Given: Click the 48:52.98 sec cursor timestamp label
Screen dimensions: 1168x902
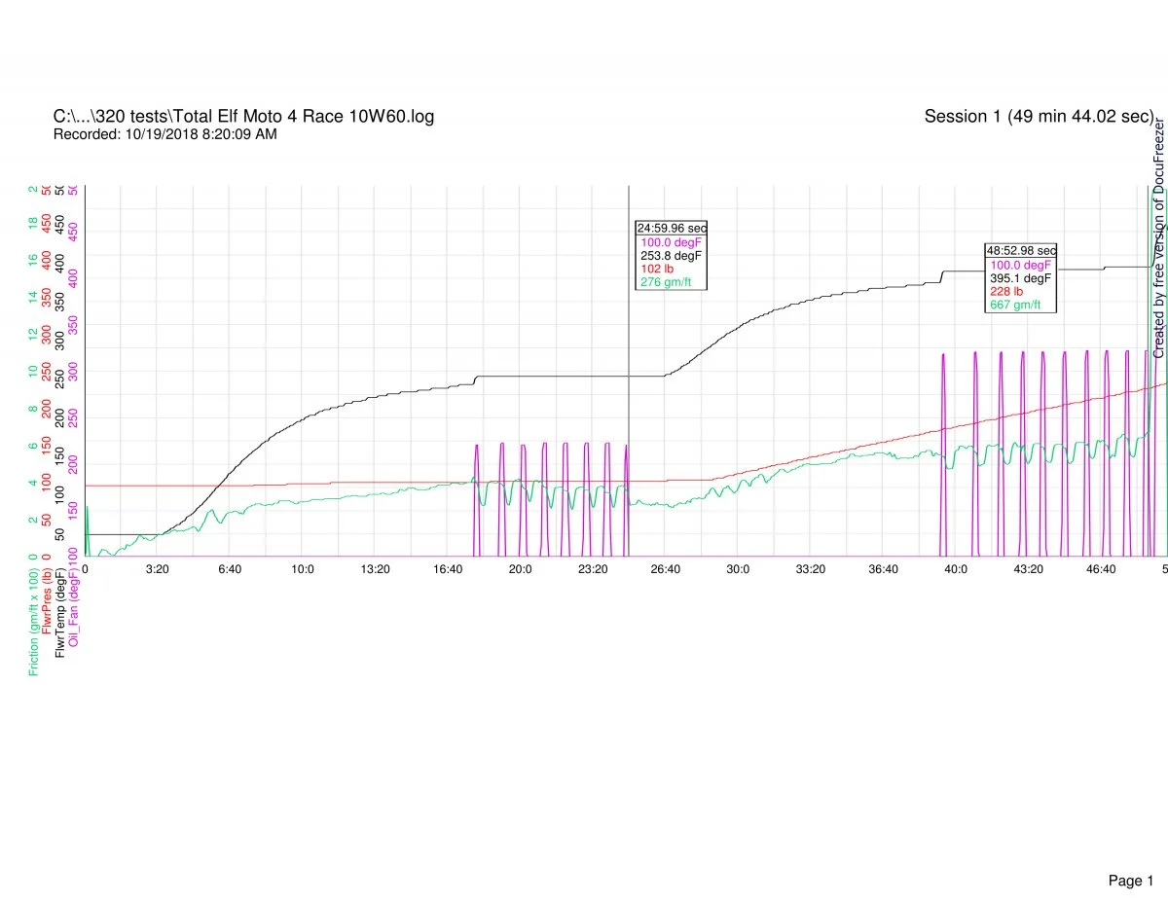Looking at the screenshot, I should pyautogui.click(x=1020, y=250).
